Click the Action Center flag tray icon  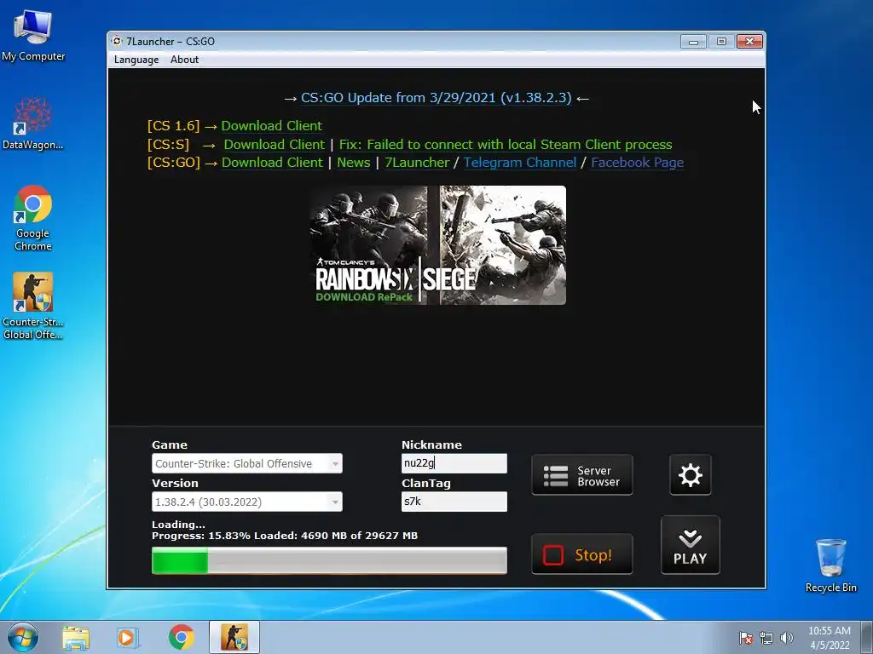746,638
